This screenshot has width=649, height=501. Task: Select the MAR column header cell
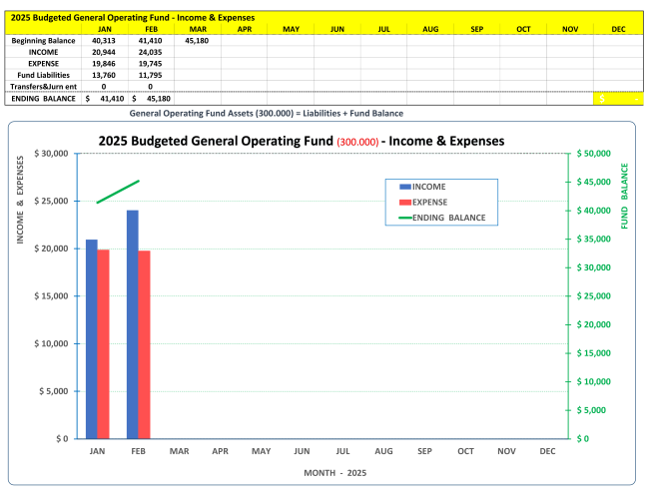click(x=197, y=29)
